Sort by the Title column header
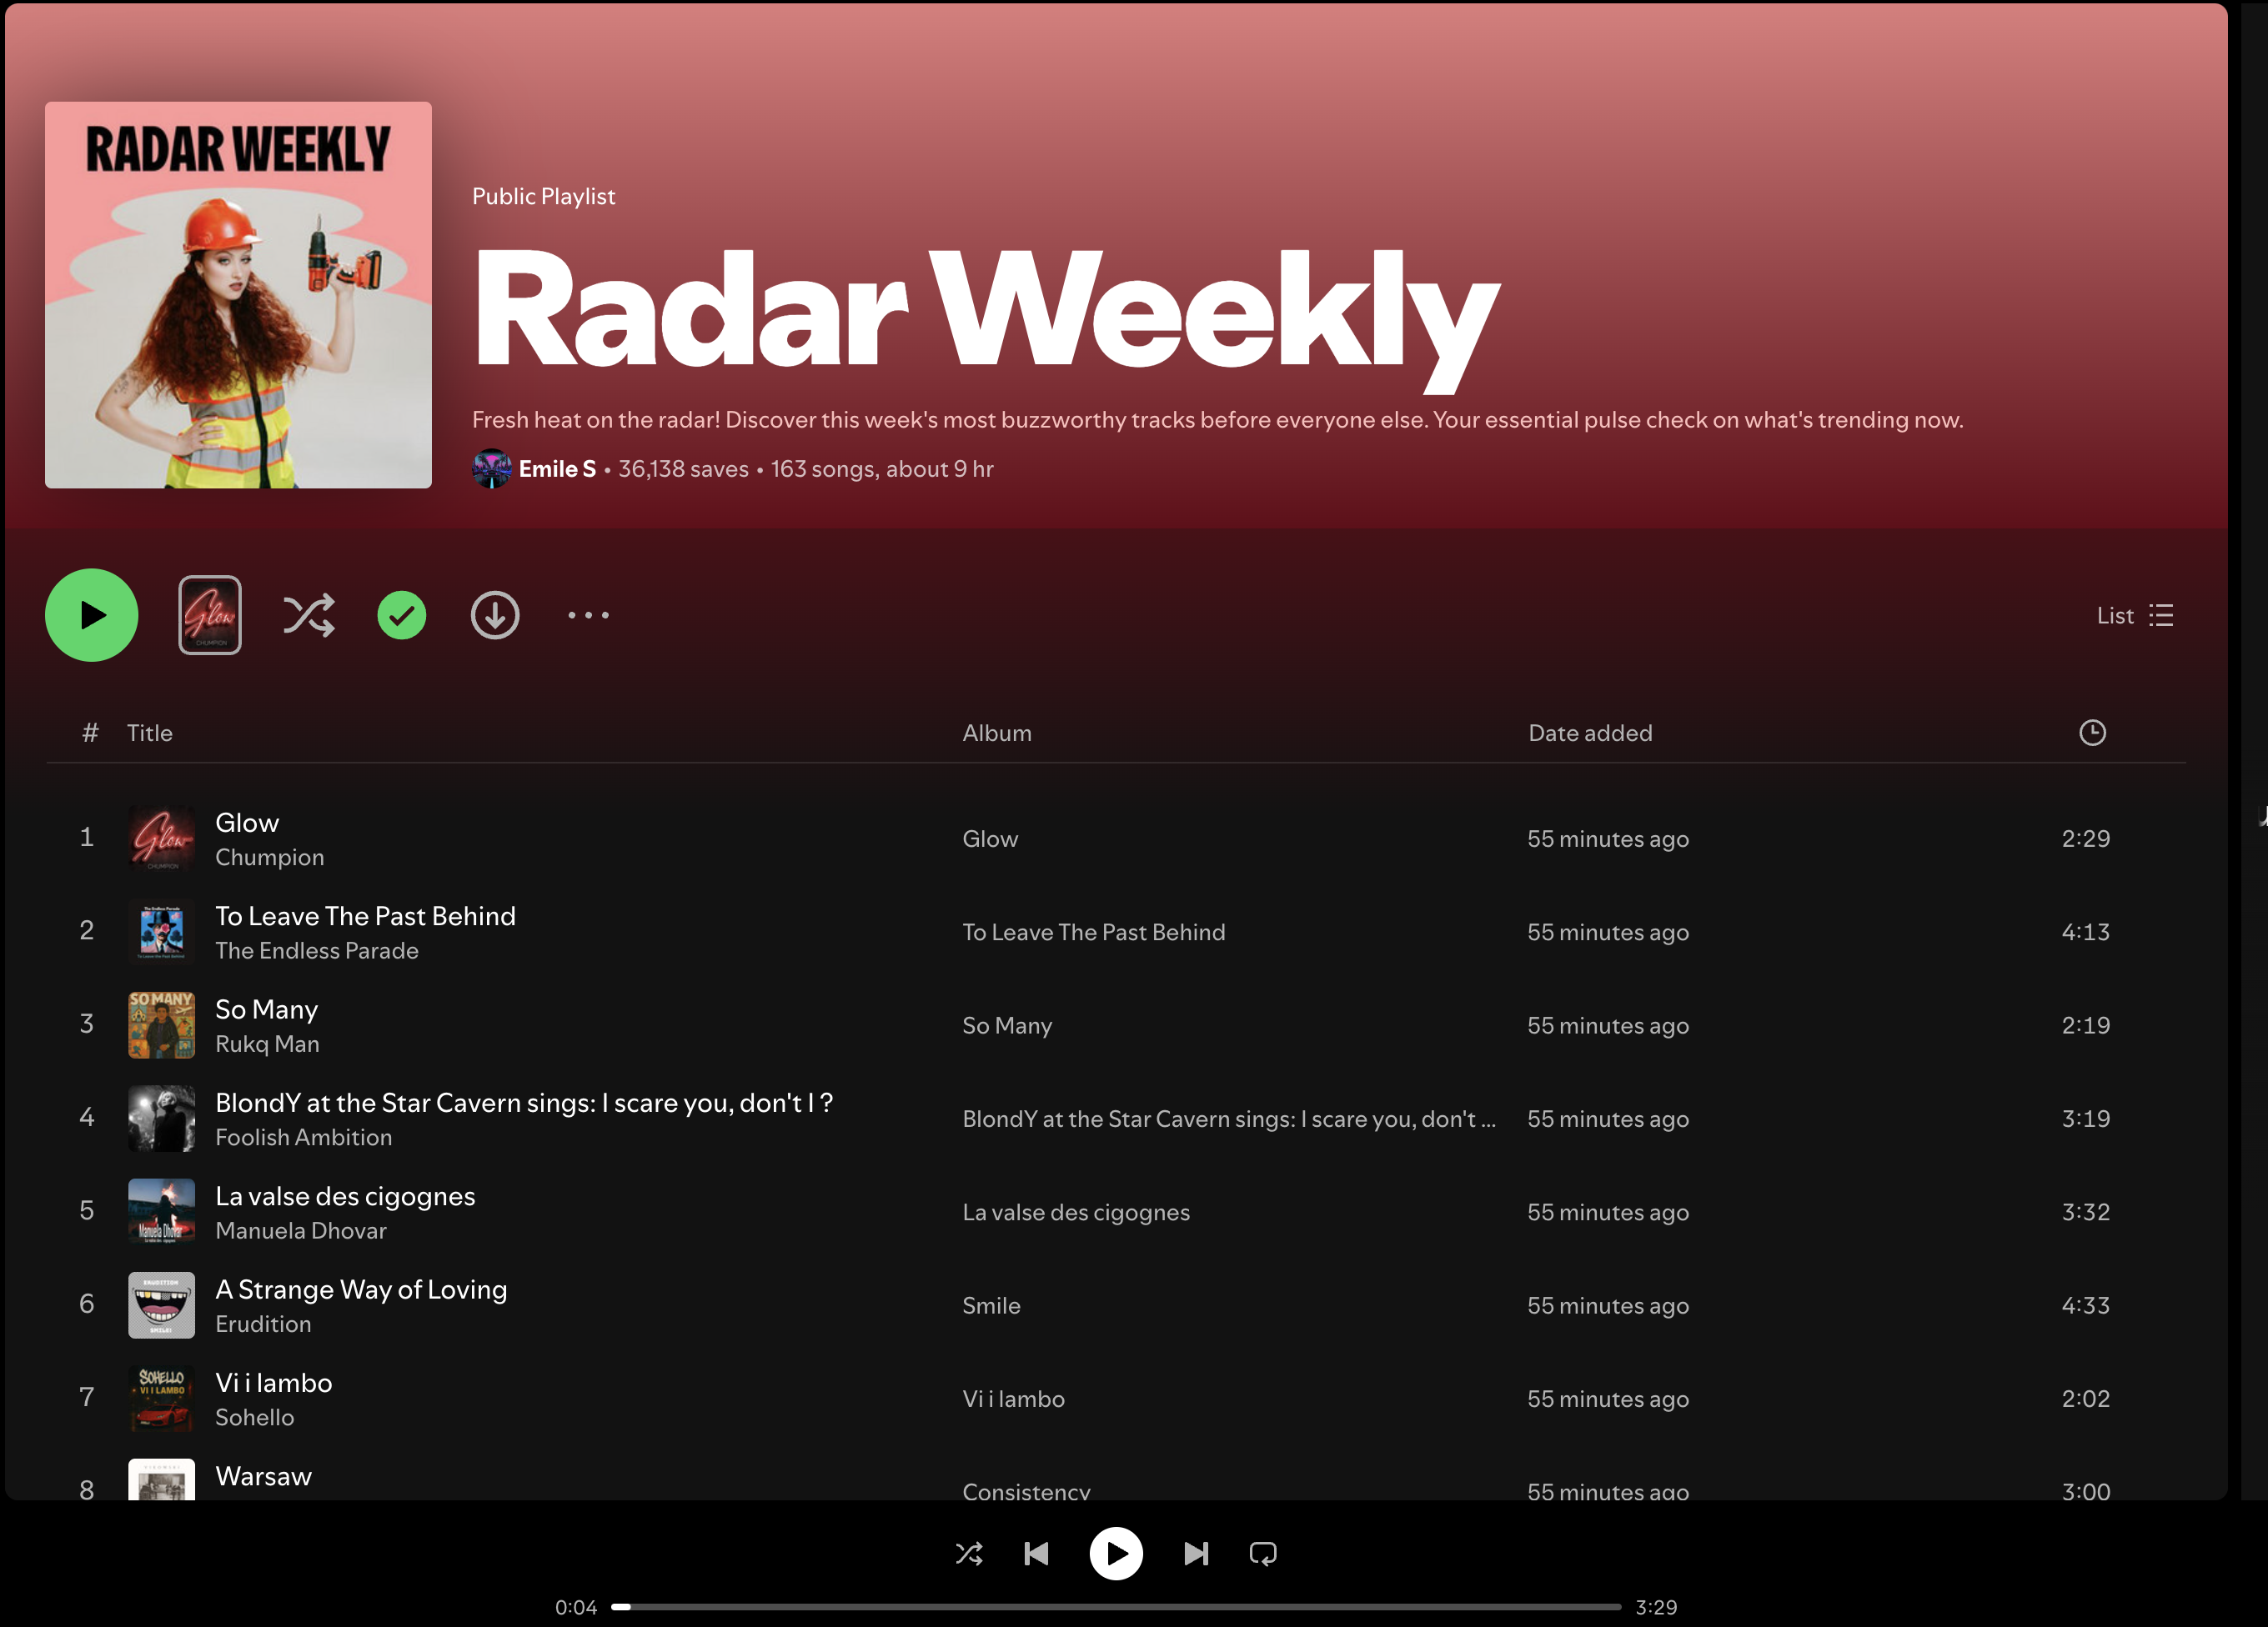2268x1627 pixels. click(x=149, y=733)
